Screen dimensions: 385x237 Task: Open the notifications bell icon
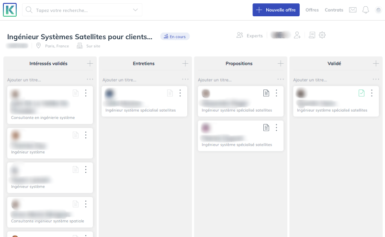tap(365, 10)
